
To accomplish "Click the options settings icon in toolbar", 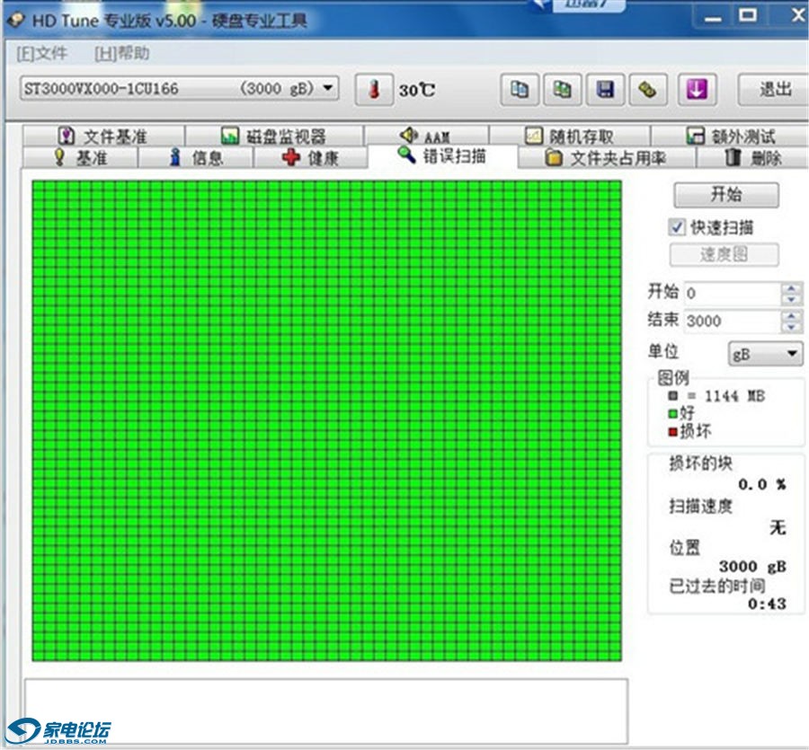I will (648, 89).
